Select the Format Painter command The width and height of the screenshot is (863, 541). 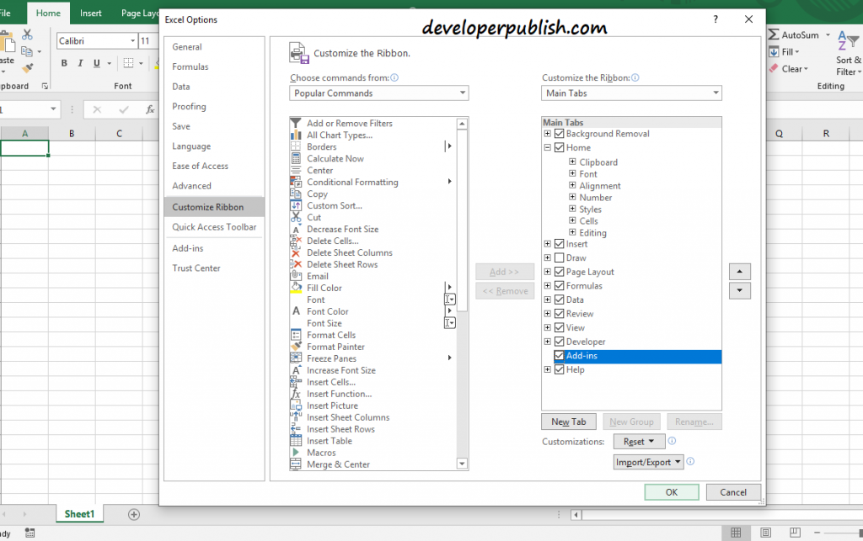(335, 347)
